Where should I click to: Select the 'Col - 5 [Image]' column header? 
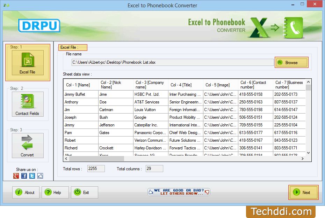pyautogui.click(x=221, y=85)
